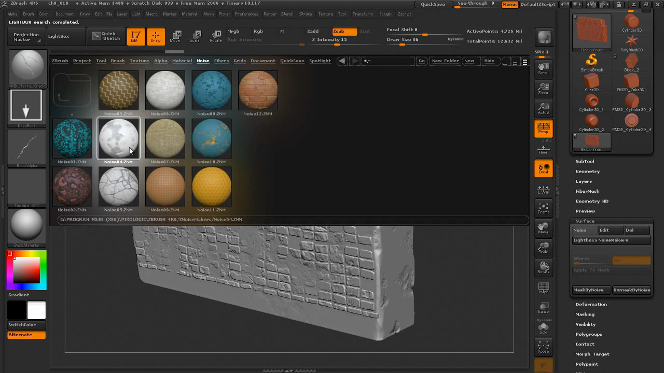
Task: Expand the Deformation section
Action: click(x=591, y=305)
